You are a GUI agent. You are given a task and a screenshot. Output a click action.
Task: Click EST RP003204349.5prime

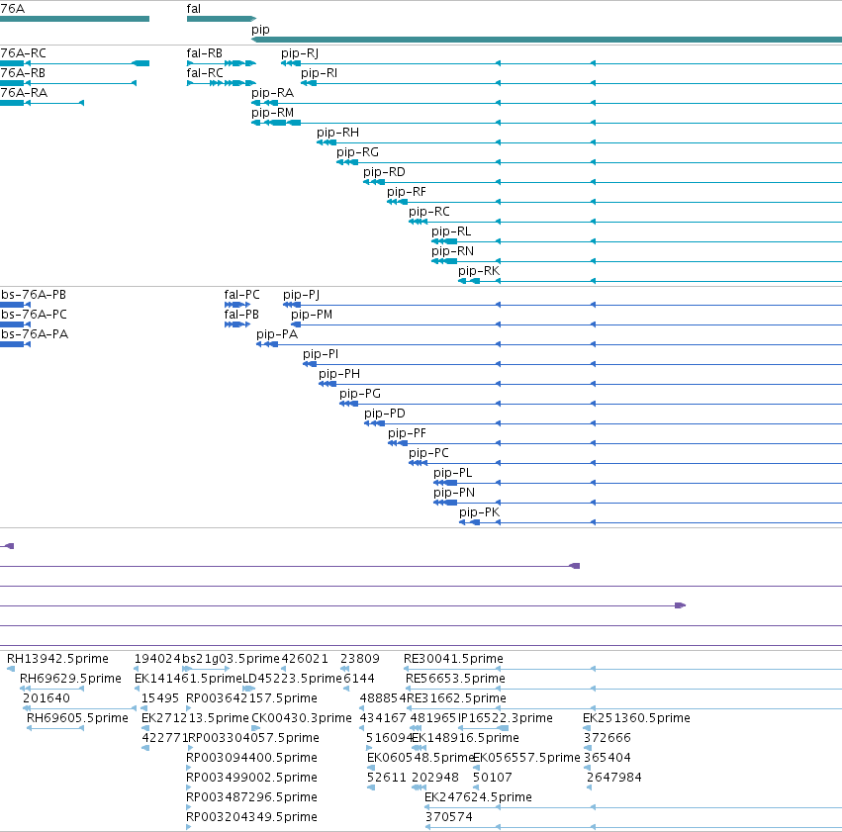tap(251, 817)
